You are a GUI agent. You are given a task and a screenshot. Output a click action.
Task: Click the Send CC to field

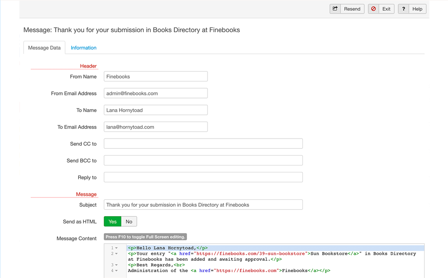[x=203, y=144]
